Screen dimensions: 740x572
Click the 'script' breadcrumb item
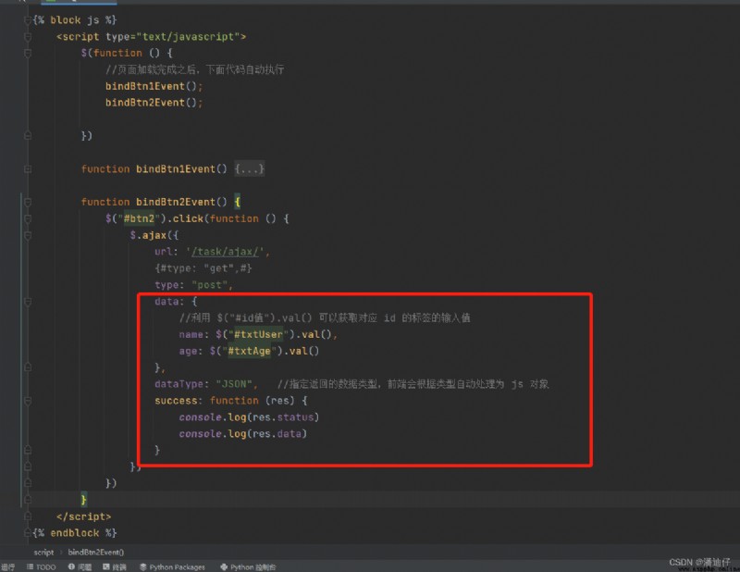click(43, 552)
